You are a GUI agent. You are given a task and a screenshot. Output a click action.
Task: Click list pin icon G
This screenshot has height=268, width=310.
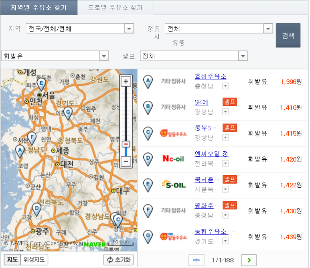click(148, 237)
